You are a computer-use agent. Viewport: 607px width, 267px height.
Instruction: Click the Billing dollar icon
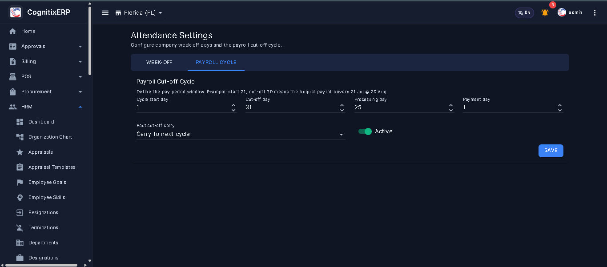tap(13, 61)
